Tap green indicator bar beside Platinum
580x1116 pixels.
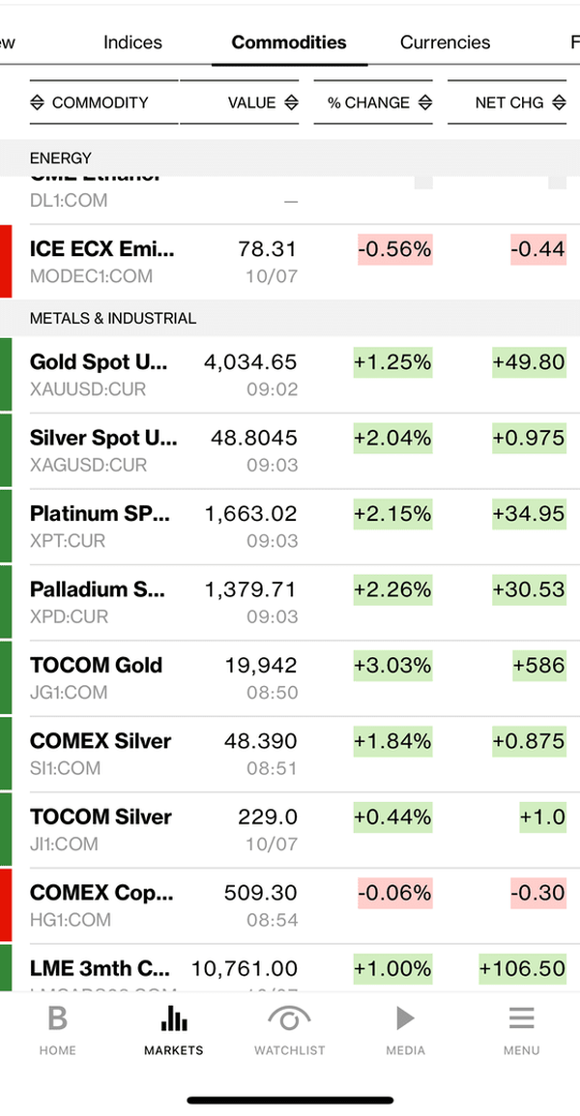[x=6, y=527]
